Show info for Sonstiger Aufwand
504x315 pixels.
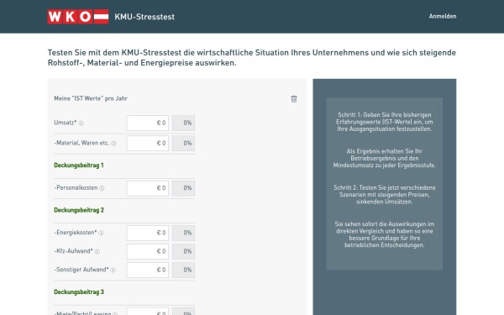(x=113, y=270)
